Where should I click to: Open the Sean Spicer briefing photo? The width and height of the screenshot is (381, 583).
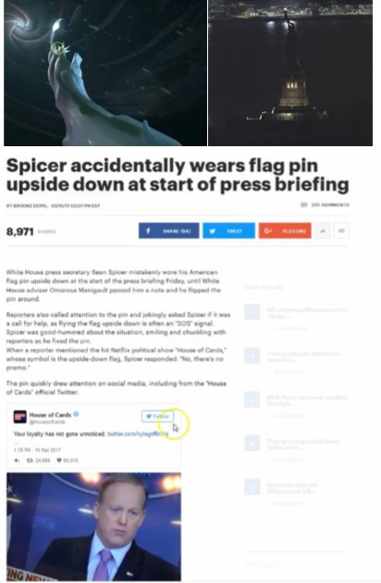pos(93,527)
